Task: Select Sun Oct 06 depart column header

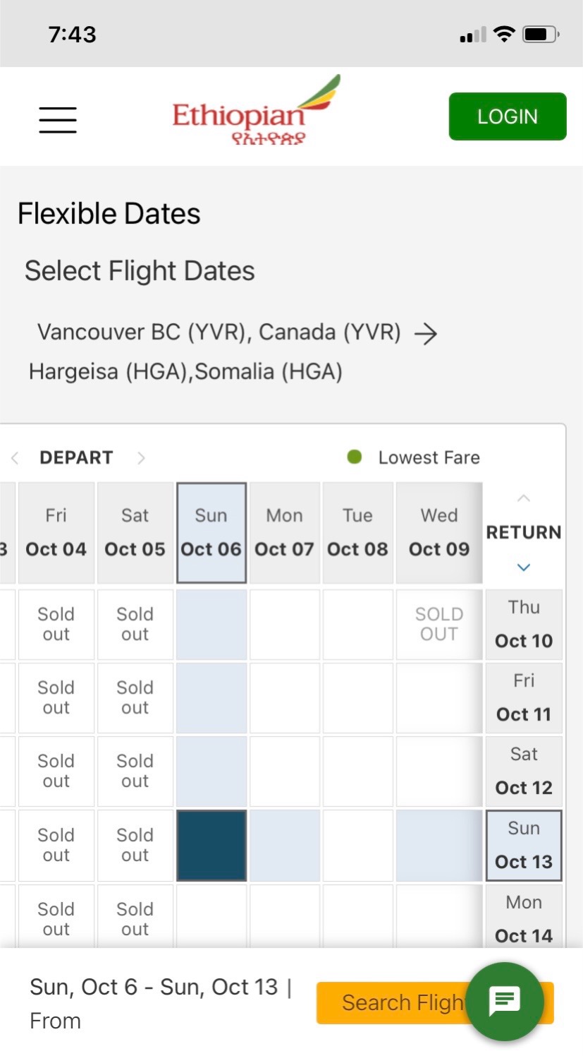Action: [x=211, y=533]
